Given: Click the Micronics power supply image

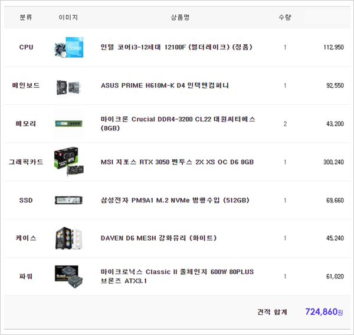Looking at the screenshot, I should [68, 276].
